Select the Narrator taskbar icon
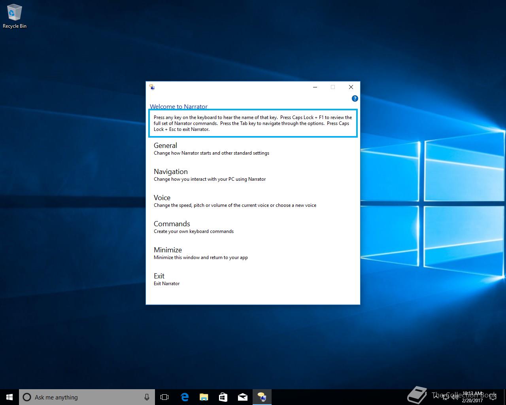Viewport: 506px width, 405px height. [x=262, y=397]
